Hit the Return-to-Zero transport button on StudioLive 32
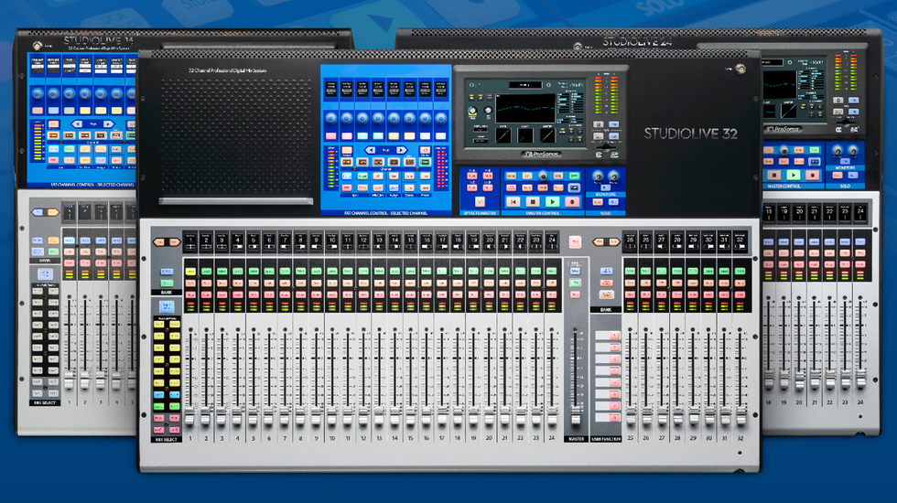This screenshot has height=503, width=897. click(x=513, y=202)
